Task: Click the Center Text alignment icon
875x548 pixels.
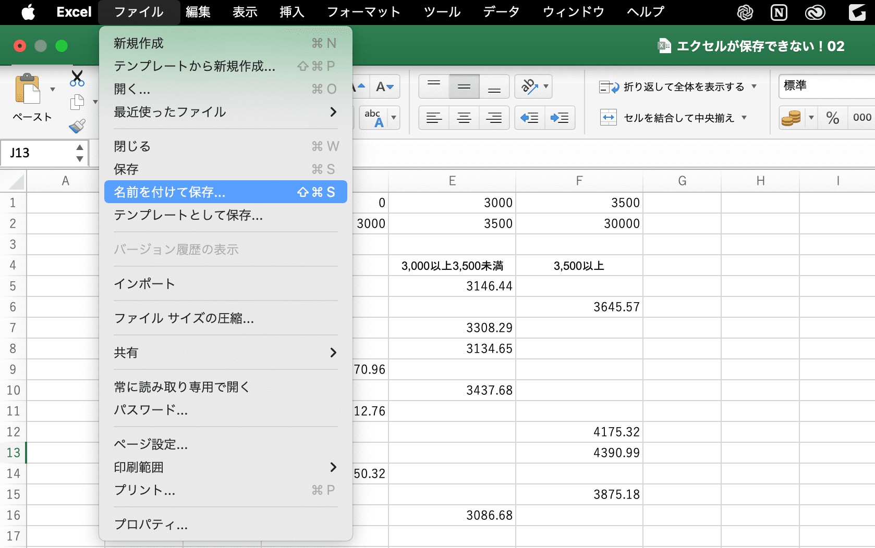Action: tap(464, 118)
